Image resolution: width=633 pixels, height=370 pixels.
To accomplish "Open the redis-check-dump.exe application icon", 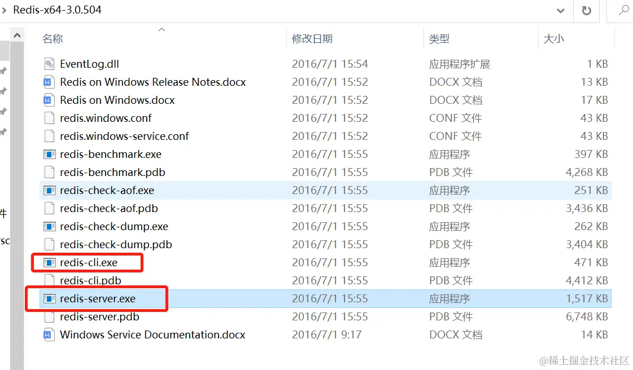I will click(x=50, y=226).
